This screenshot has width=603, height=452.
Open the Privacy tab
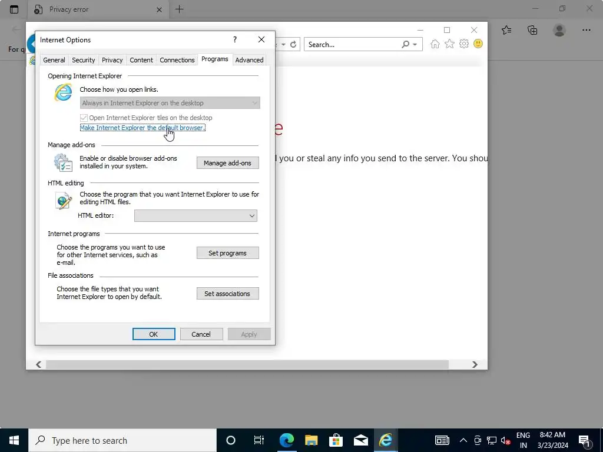click(x=112, y=60)
